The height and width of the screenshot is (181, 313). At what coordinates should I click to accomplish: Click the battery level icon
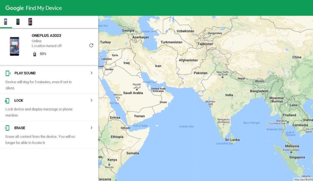(35, 54)
